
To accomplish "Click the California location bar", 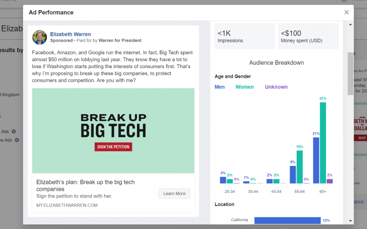I will [x=287, y=220].
